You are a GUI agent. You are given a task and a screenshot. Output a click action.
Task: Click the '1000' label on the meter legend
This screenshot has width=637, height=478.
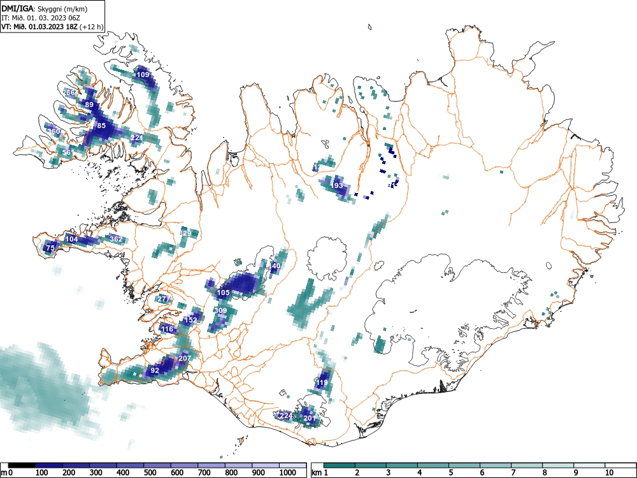(288, 472)
